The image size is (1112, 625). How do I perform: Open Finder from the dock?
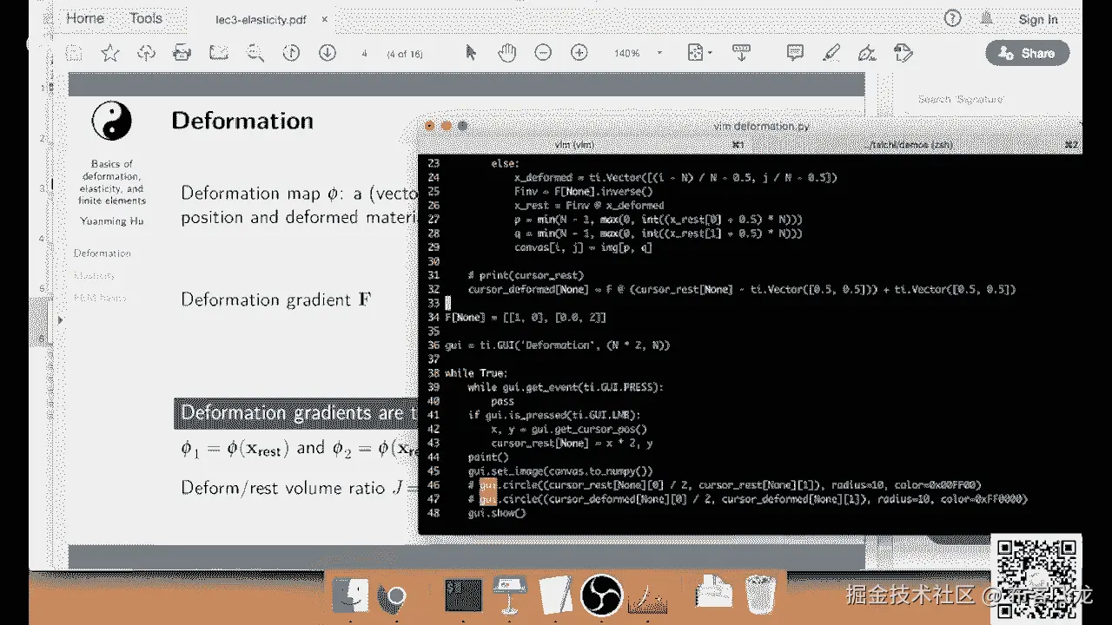pyautogui.click(x=350, y=595)
